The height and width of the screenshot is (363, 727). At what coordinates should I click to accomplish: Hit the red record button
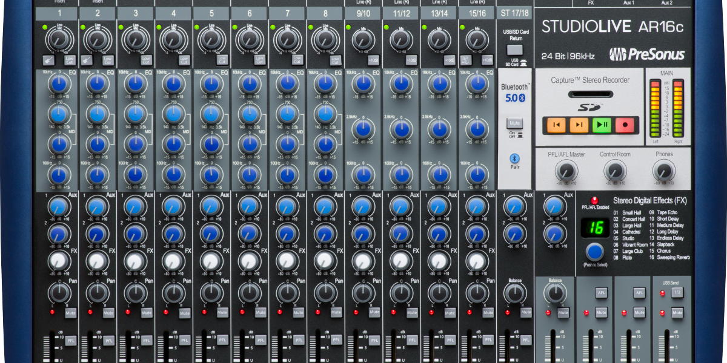pos(624,125)
